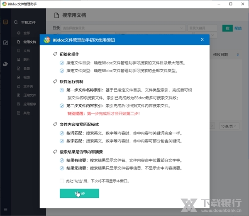Viewport: 249px width, 216px height.
Task: Click the 其他 icon in the sidebar
Action: 19,113
